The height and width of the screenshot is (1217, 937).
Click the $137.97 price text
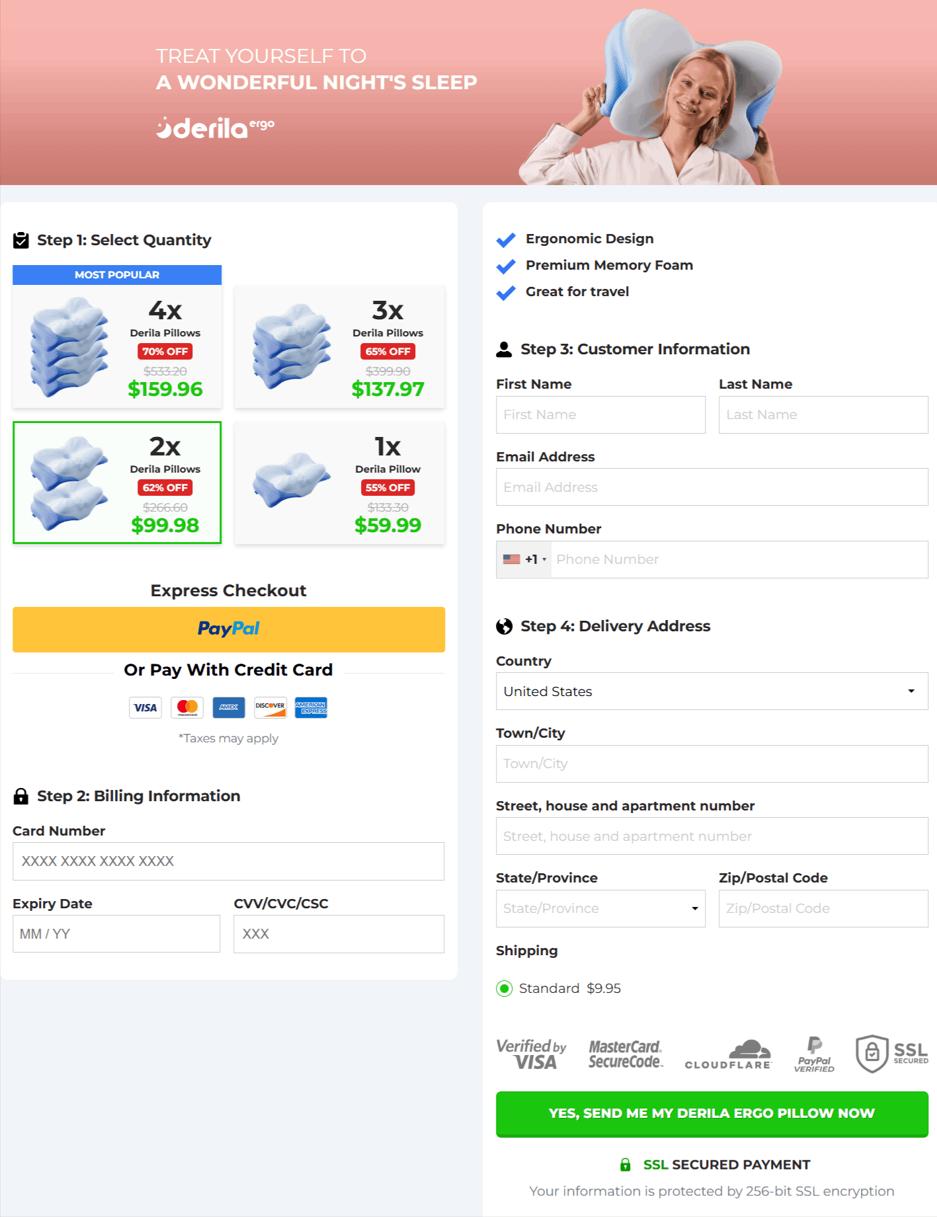(388, 389)
